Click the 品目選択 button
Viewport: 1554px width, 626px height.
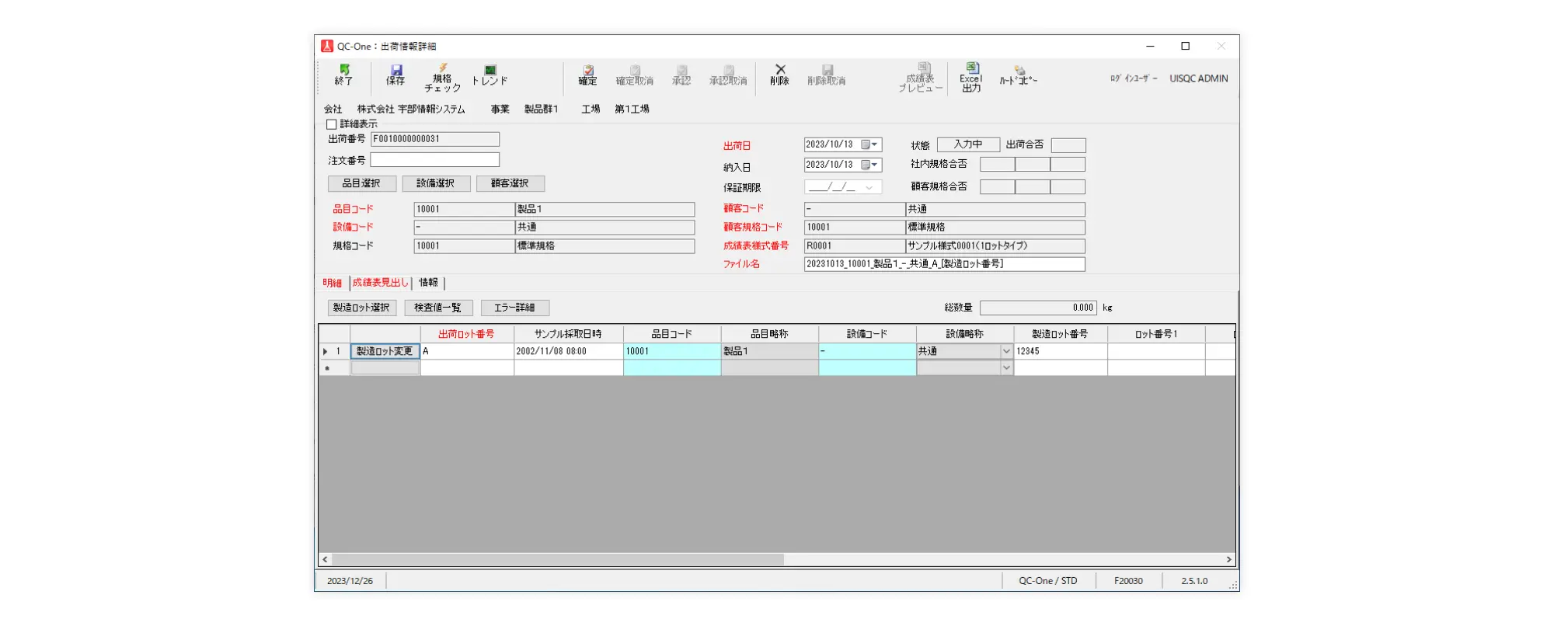[361, 183]
